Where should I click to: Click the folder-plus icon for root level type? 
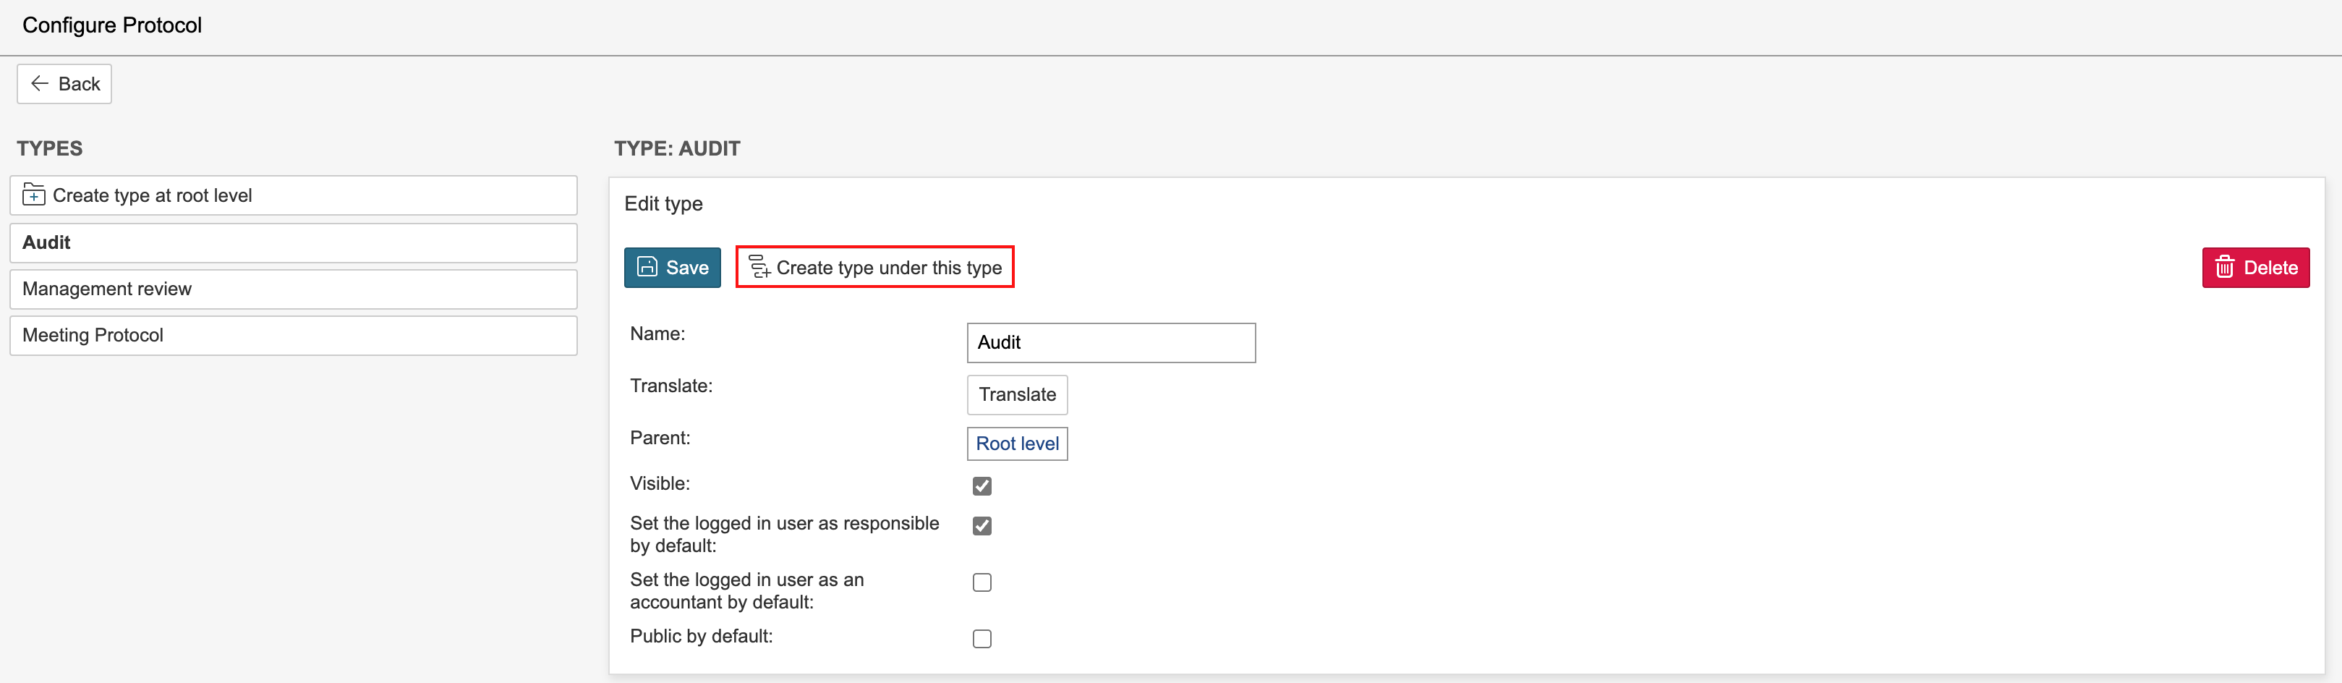(34, 195)
